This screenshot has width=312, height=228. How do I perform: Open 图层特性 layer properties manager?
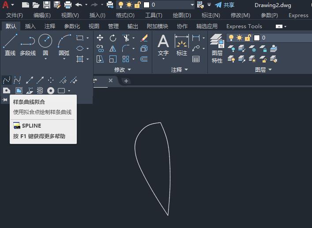(x=217, y=48)
